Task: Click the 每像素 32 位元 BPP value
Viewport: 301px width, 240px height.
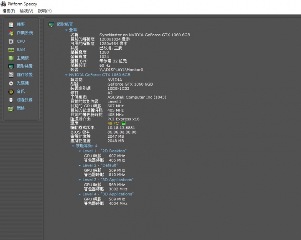Action: 113,61
